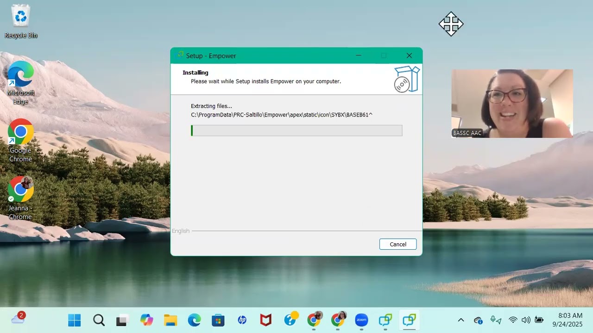Minimize the Setup - Empower window
Viewport: 593px width, 333px height.
pyautogui.click(x=358, y=55)
